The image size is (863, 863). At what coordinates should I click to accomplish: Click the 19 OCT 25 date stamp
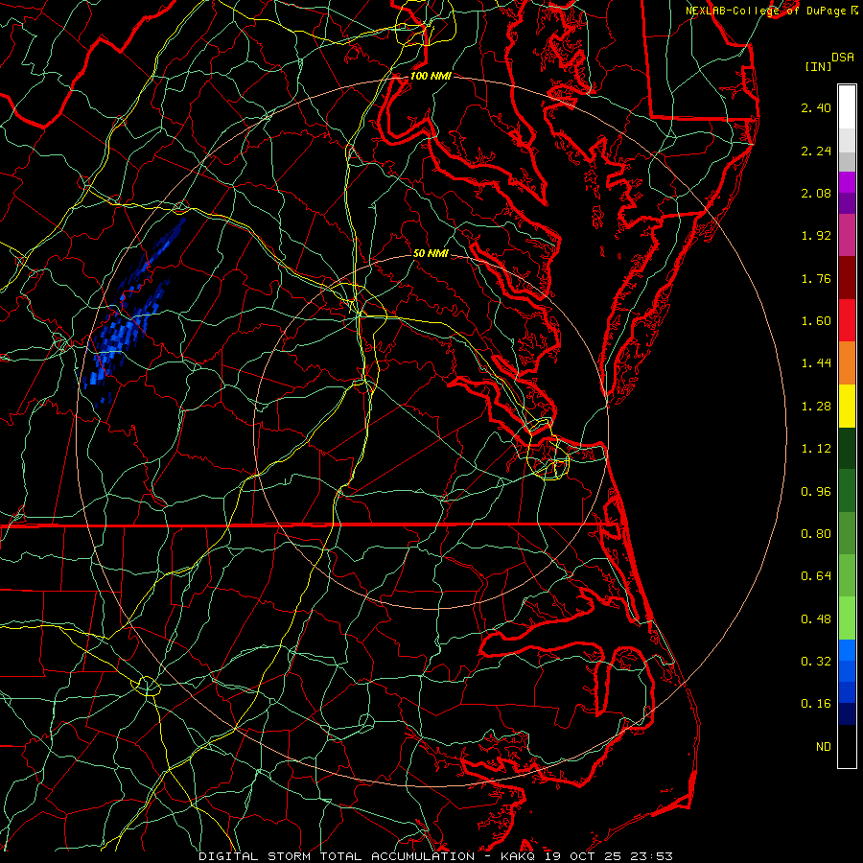(585, 856)
